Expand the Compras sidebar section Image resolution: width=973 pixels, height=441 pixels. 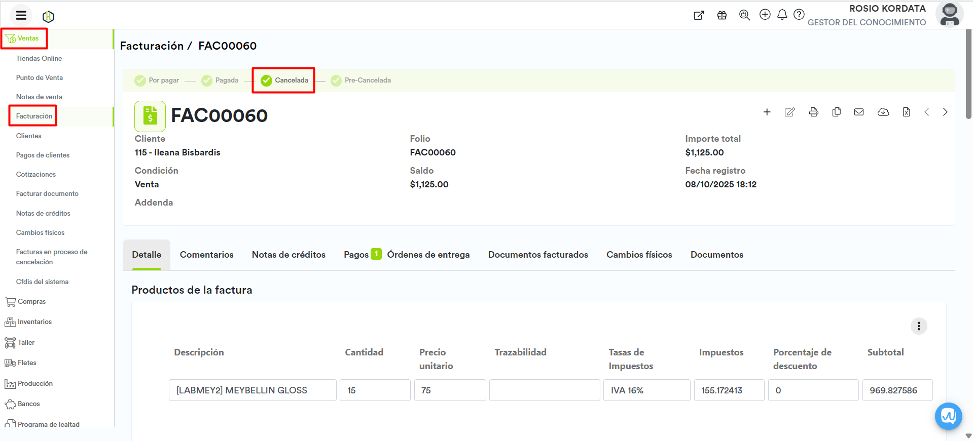[x=31, y=302]
